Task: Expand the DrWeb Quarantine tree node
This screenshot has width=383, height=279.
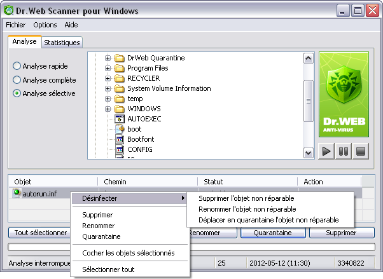Action: tap(108, 58)
